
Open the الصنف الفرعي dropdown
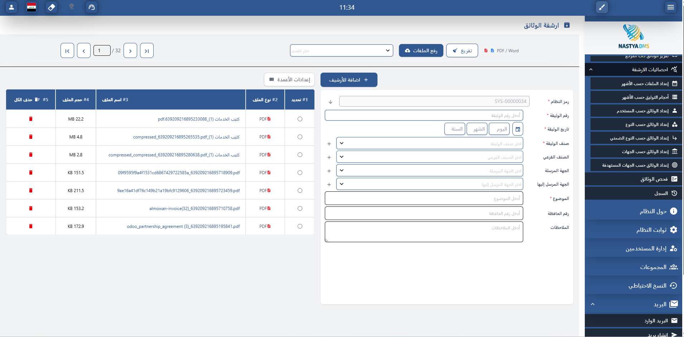pos(430,157)
